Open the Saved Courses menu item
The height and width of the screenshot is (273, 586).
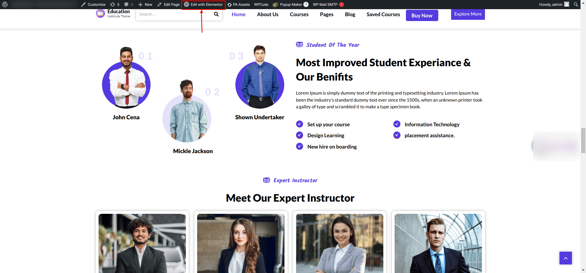pos(383,14)
